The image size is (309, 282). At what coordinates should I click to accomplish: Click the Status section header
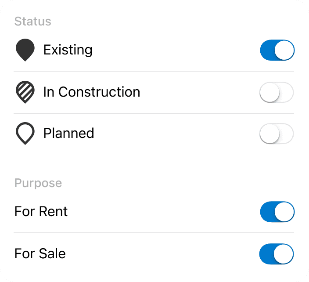click(x=32, y=22)
